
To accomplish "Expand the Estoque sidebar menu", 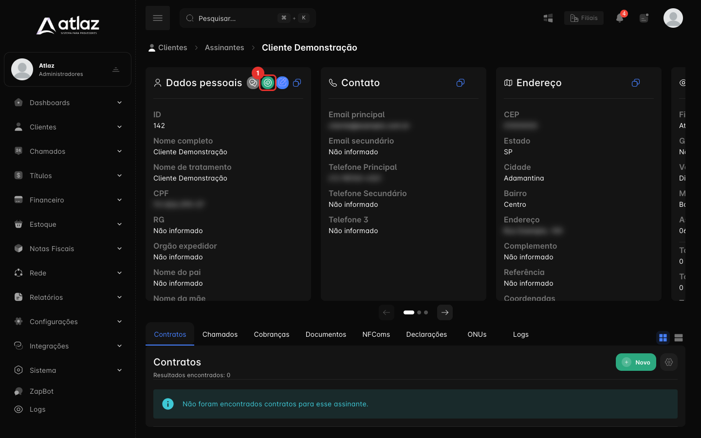I will 68,224.
